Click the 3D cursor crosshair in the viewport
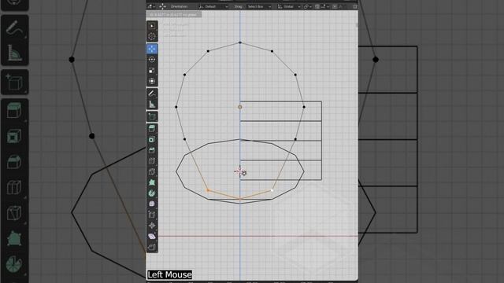 click(239, 171)
